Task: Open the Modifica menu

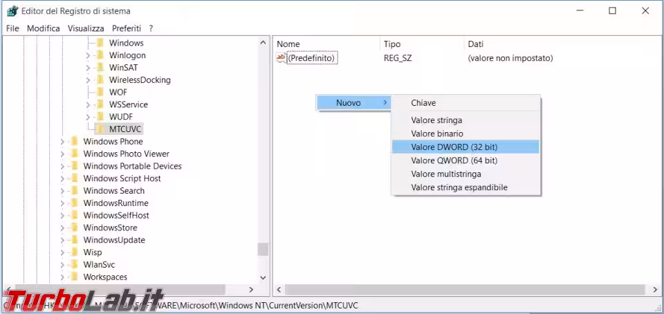Action: 43,28
